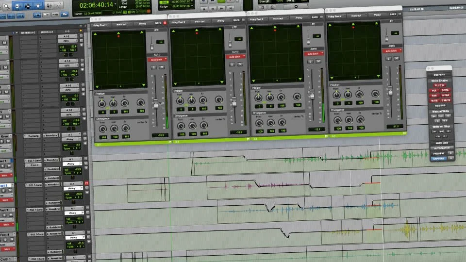Click the Return to Zero transport button

[204, 9]
